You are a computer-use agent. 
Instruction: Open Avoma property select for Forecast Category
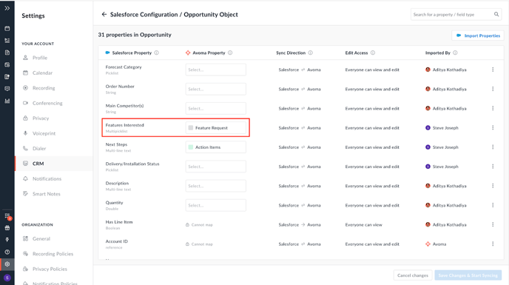point(215,70)
